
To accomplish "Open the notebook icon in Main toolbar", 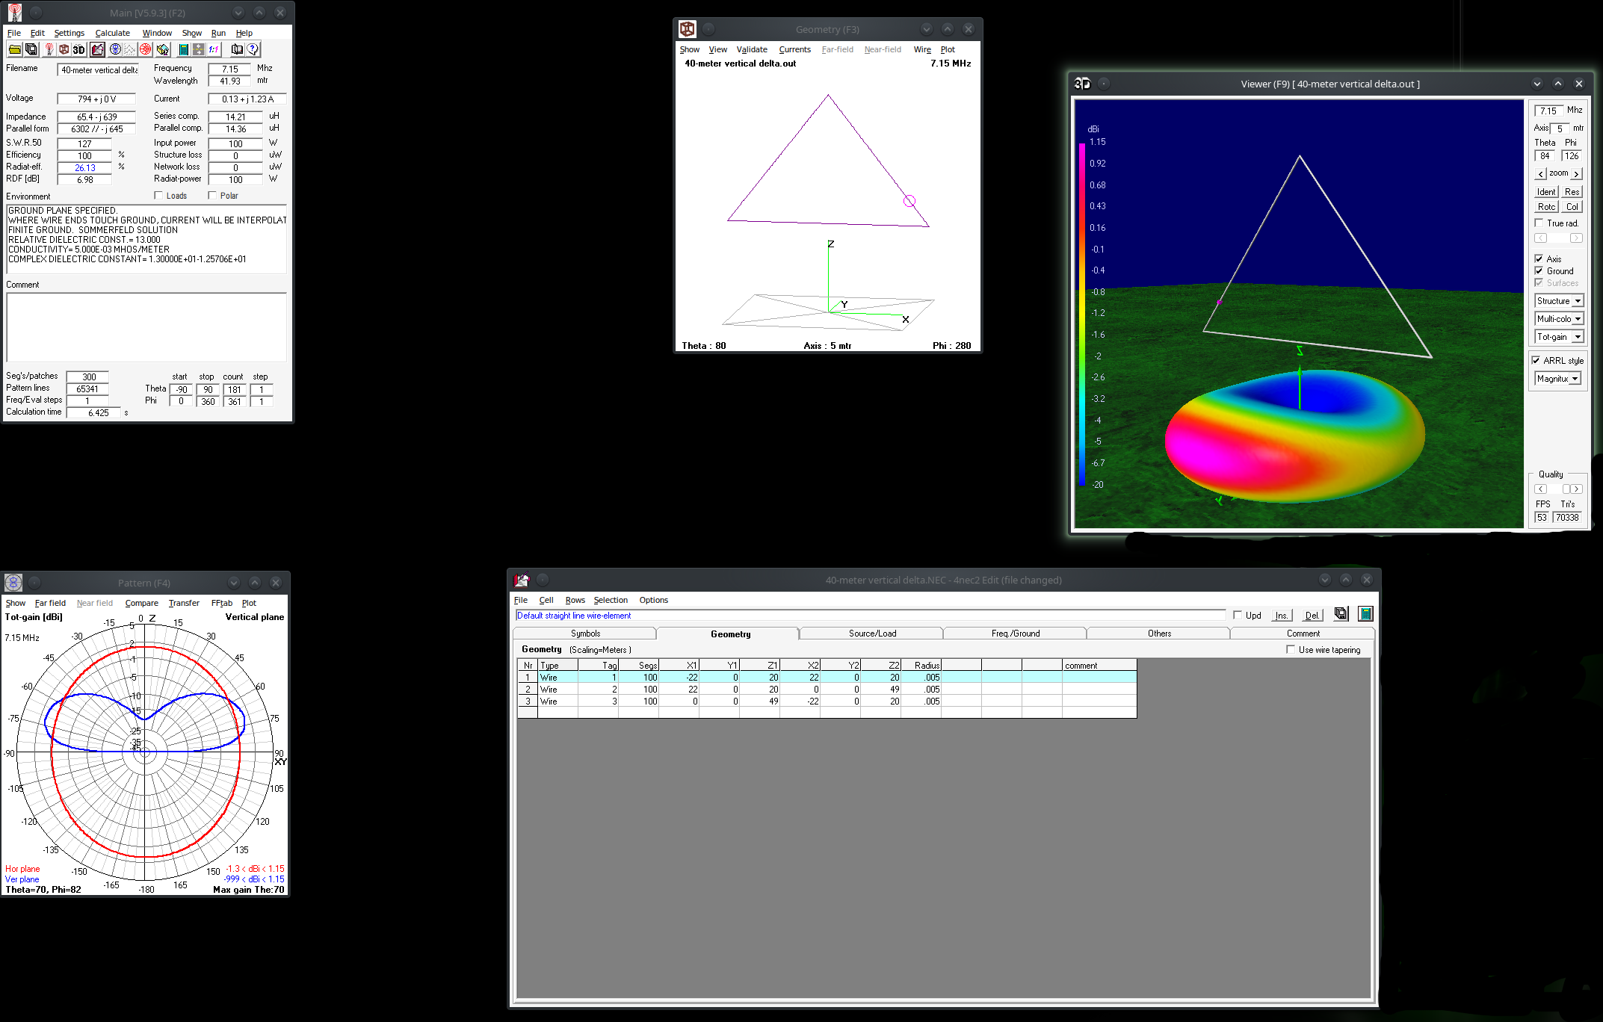I will point(237,49).
